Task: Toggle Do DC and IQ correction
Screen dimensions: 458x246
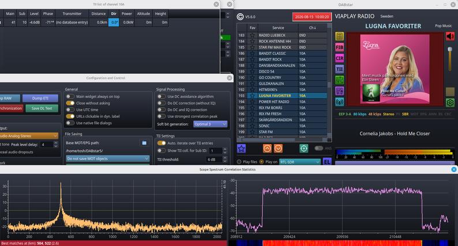Action: click(162, 109)
